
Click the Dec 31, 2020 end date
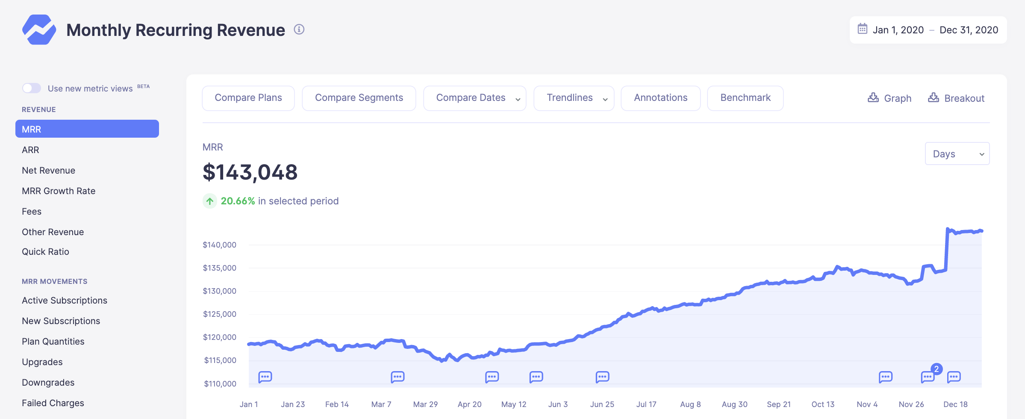click(969, 30)
